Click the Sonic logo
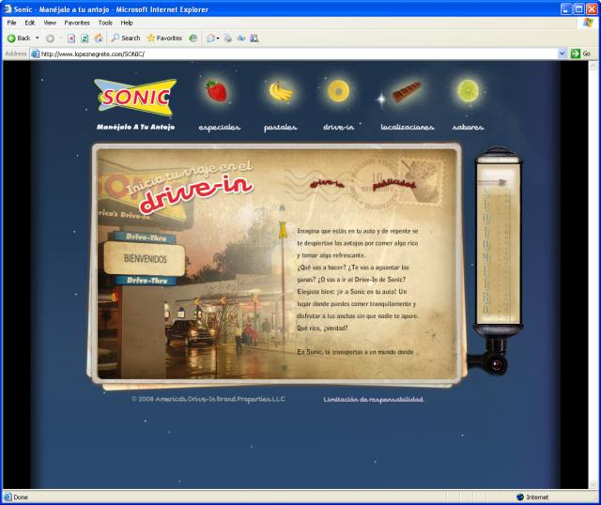601x505 pixels. click(134, 97)
